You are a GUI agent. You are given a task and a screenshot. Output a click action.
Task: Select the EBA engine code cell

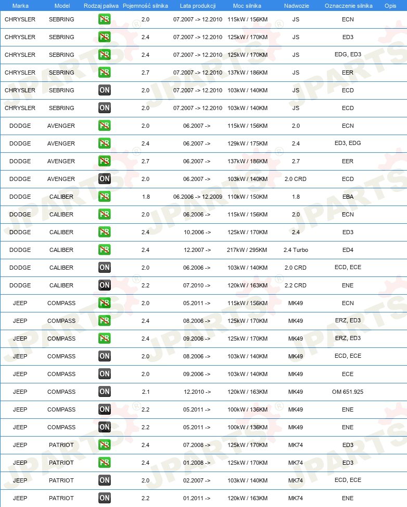click(x=348, y=197)
